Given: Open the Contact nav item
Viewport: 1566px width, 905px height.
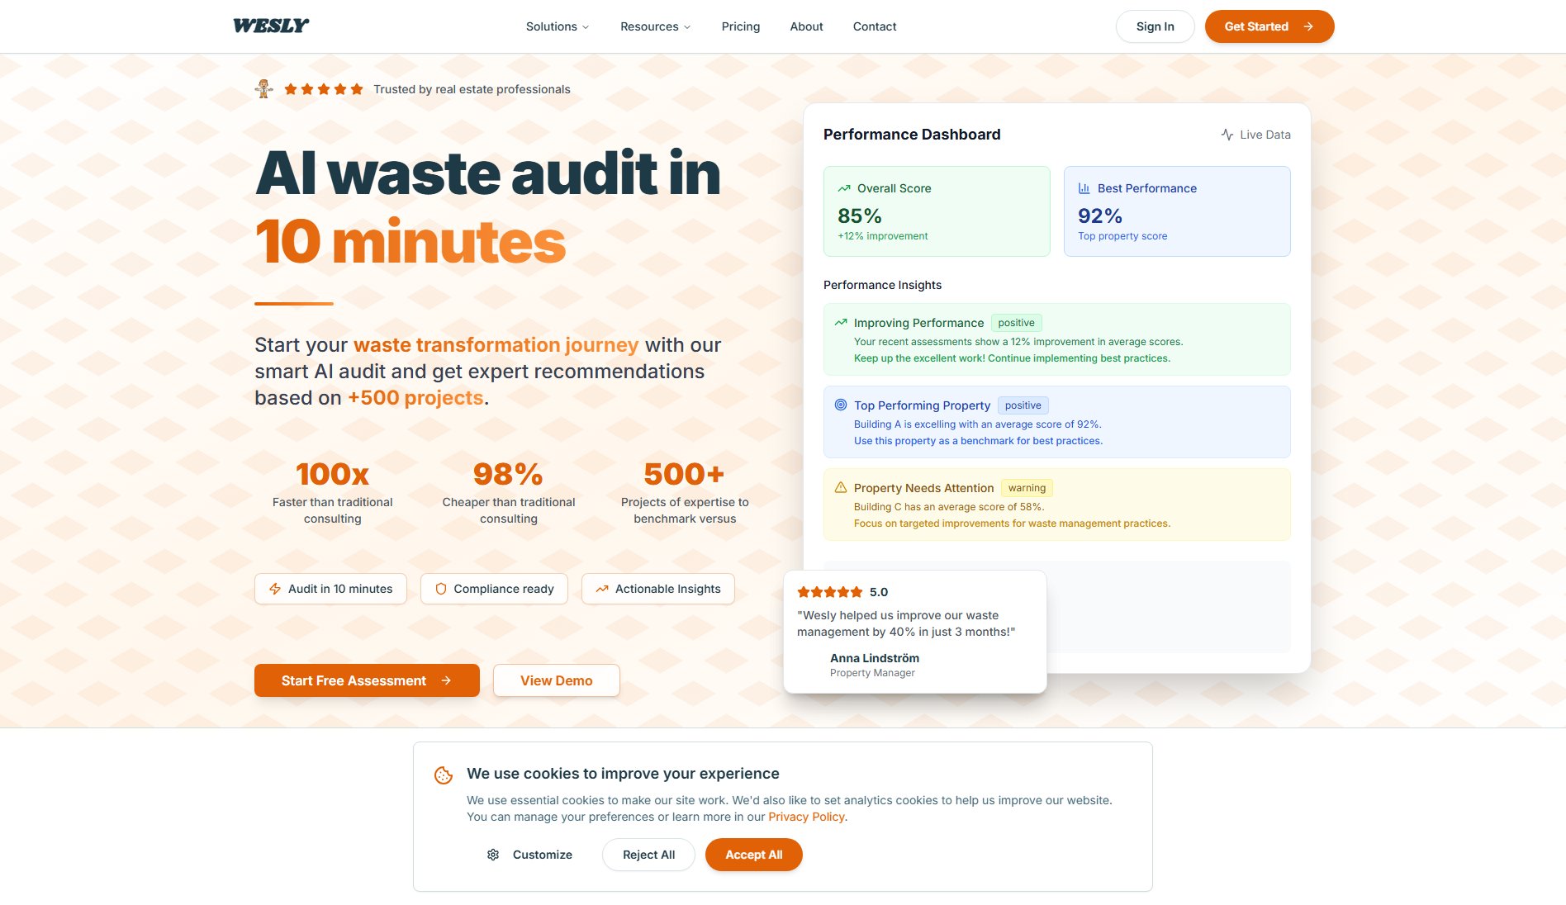Looking at the screenshot, I should (874, 26).
